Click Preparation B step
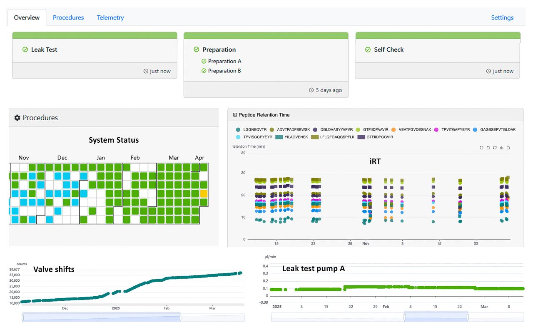The image size is (533, 332). (224, 71)
